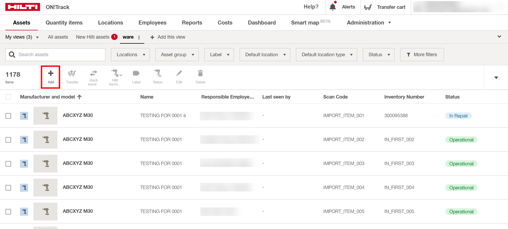Go to the Employees tab
The image size is (508, 229).
(x=152, y=23)
